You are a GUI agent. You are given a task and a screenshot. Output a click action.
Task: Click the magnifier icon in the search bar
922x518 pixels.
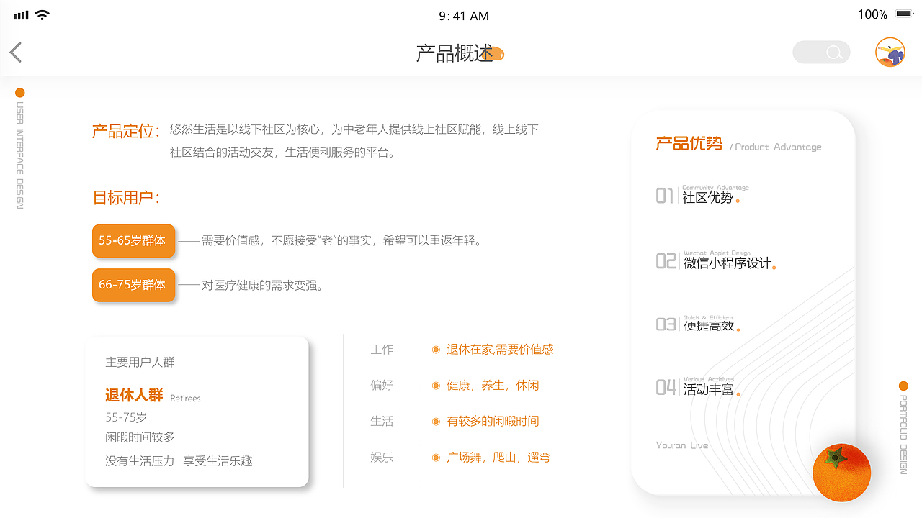click(x=833, y=52)
